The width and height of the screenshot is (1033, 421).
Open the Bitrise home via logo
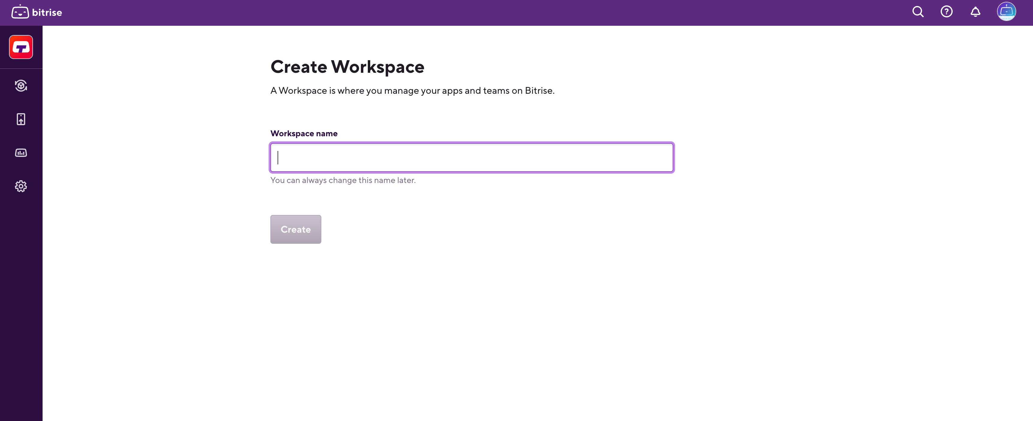coord(36,12)
